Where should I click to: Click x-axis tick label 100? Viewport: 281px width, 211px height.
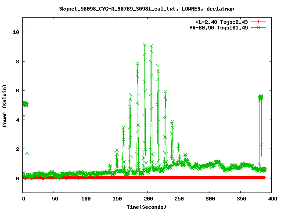pyautogui.click(x=86, y=199)
